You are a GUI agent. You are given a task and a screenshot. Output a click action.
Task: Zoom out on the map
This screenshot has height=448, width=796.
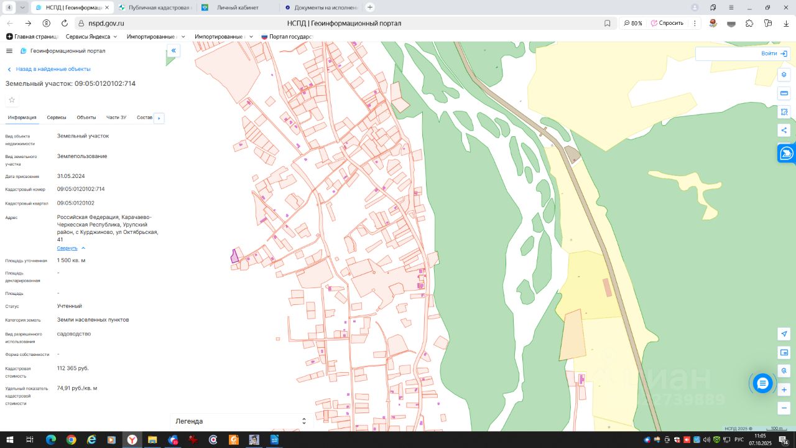[x=784, y=408]
